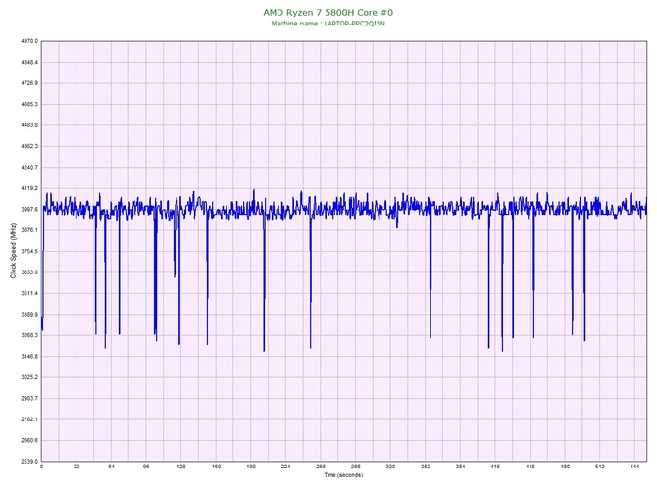This screenshot has width=657, height=492.
Task: Select the 4848.4 y-axis value
Action: [x=29, y=63]
